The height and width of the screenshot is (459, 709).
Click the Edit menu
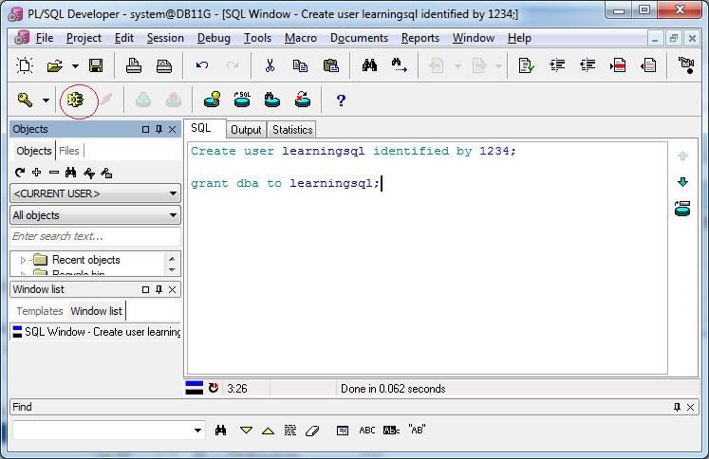[124, 38]
